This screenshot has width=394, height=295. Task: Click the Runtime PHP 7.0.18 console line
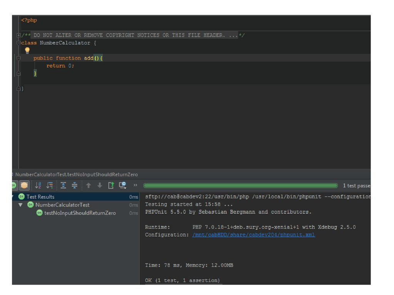[x=250, y=227]
